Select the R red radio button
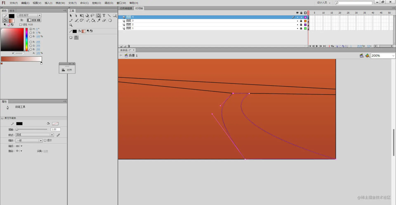 pyautogui.click(x=31, y=42)
